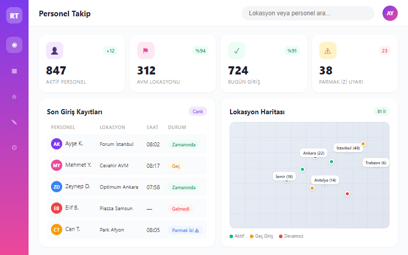This screenshot has height=255, width=408.
Task: Click the Aktif Personel person icon
Action: click(x=55, y=50)
